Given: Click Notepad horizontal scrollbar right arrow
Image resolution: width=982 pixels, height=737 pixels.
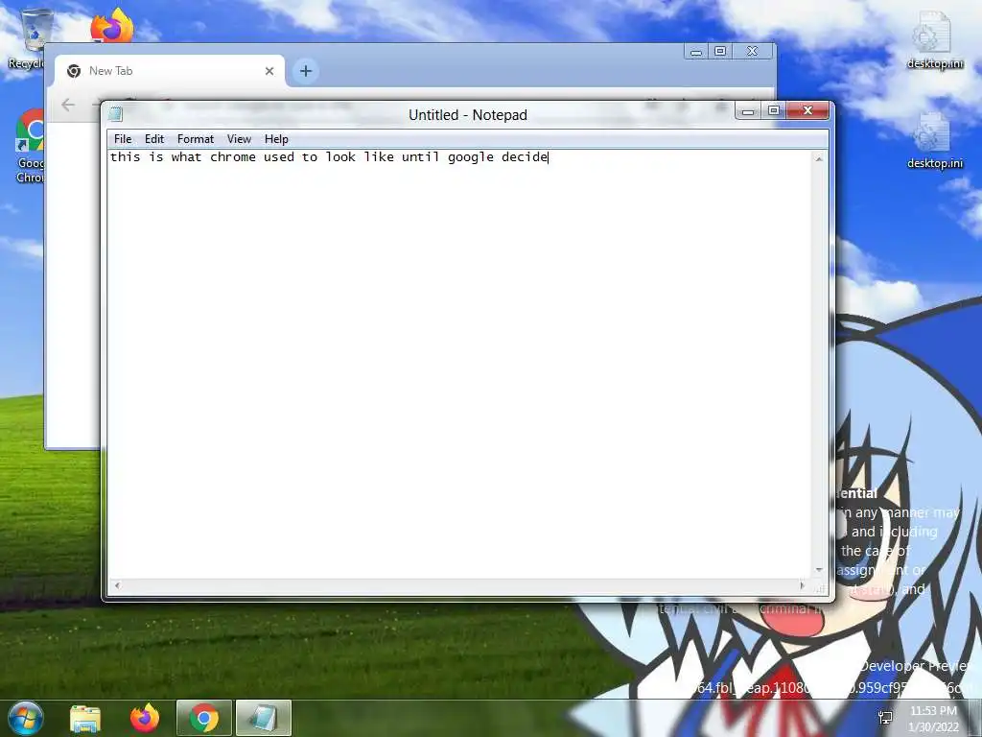Looking at the screenshot, I should click(x=803, y=586).
